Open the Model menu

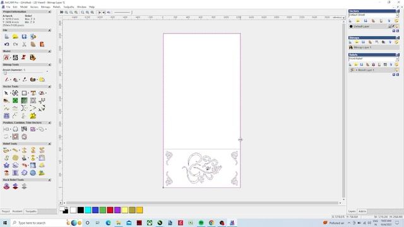[24, 7]
